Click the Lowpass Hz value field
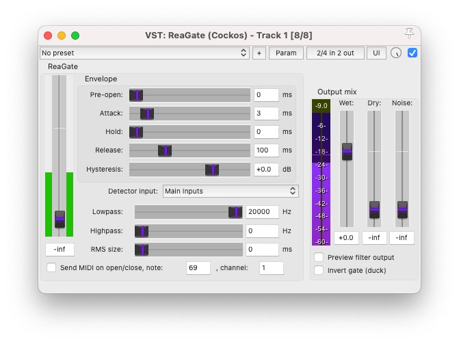This screenshot has width=459, height=344. pos(262,212)
